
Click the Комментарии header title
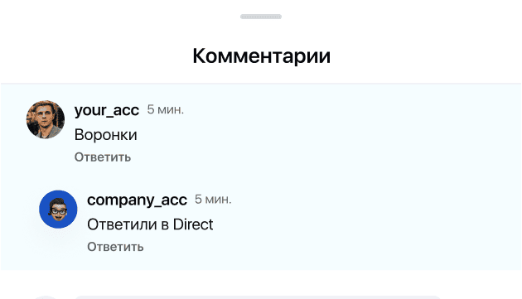tap(261, 55)
